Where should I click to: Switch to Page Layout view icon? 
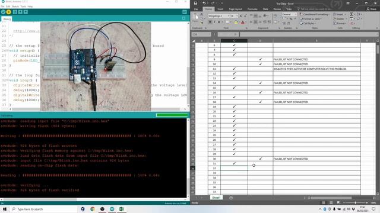(331, 202)
